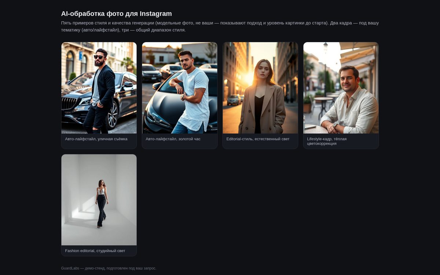Click caption 'Editorial-стиль, естественный свет'
This screenshot has height=275, width=440.
click(x=258, y=139)
